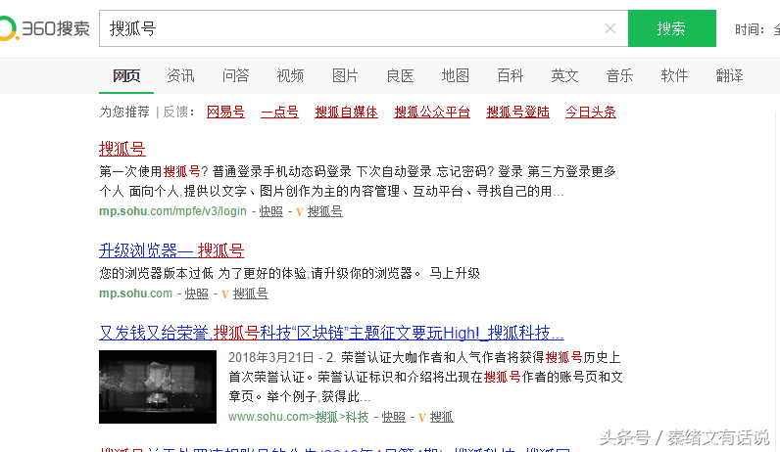Open the 视频 search tab
780x452 pixels.
point(290,75)
